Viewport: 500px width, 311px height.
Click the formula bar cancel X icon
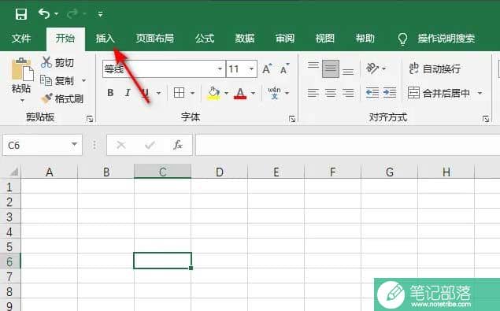pos(121,145)
